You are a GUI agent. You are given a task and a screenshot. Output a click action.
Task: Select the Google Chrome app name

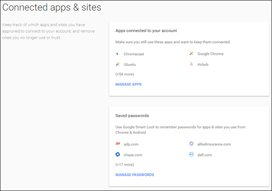[210, 54]
